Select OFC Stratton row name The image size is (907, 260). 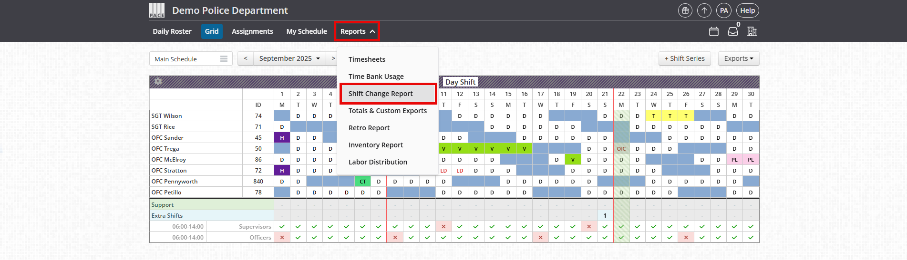[x=169, y=171]
